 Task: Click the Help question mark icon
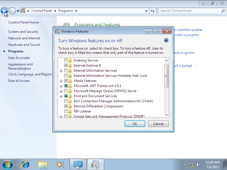[166, 40]
